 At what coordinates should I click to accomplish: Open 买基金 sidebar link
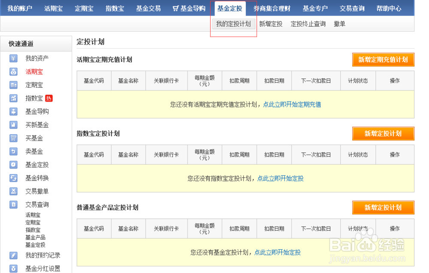pyautogui.click(x=34, y=138)
